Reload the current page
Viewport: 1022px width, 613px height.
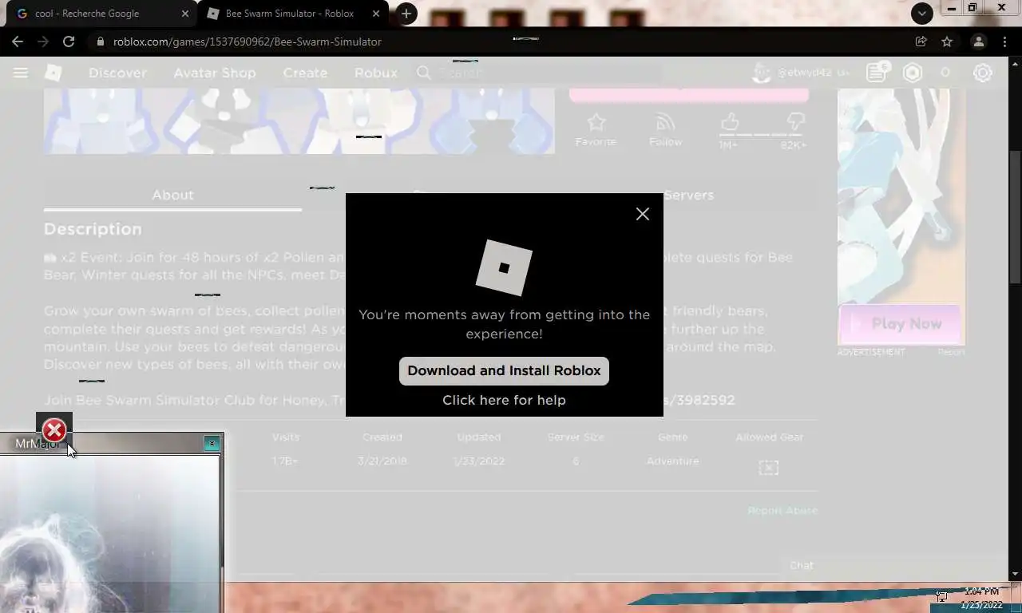coord(69,42)
